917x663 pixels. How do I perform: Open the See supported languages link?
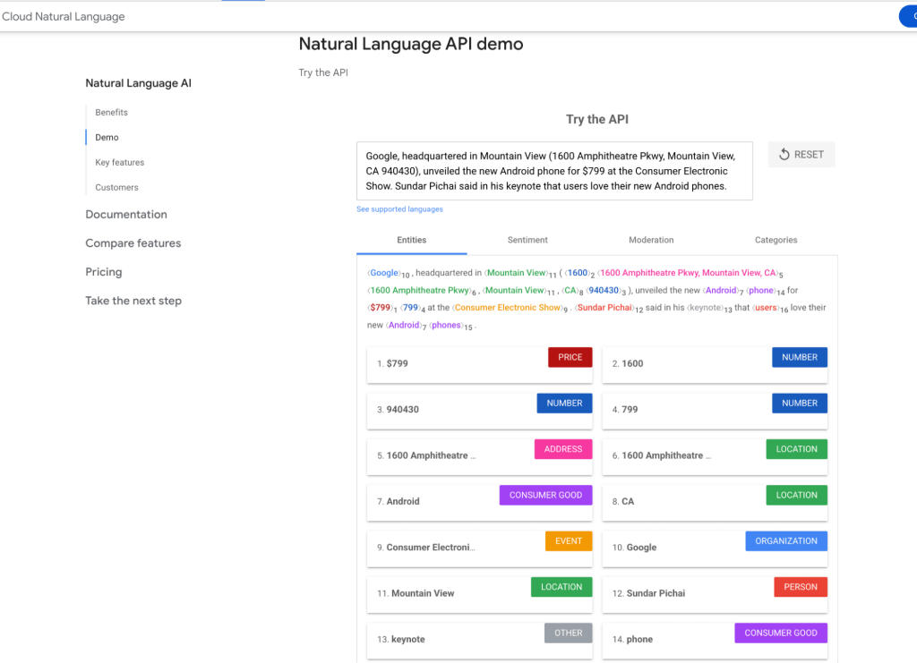(x=399, y=209)
